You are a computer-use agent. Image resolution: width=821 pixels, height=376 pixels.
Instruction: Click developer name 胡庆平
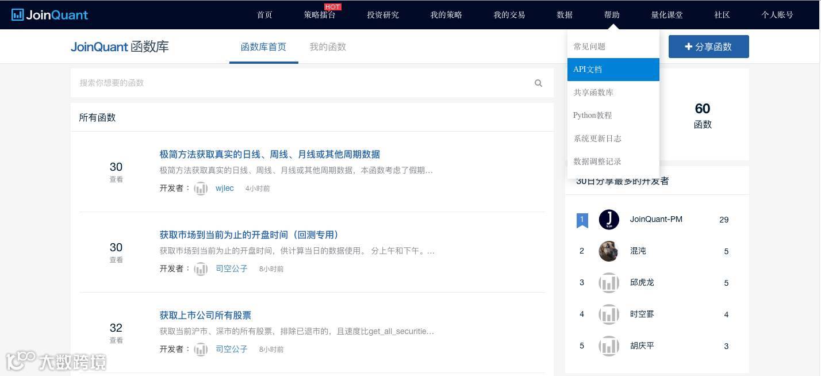click(x=642, y=346)
